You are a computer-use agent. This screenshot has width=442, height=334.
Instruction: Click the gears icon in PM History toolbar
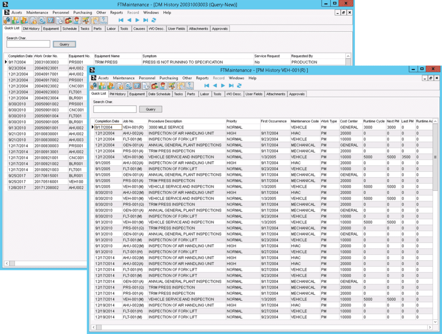click(94, 86)
